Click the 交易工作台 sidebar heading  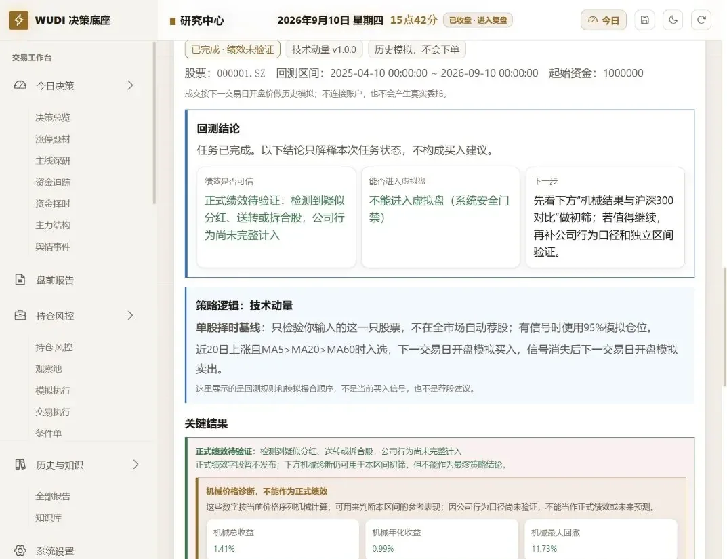pyautogui.click(x=32, y=58)
